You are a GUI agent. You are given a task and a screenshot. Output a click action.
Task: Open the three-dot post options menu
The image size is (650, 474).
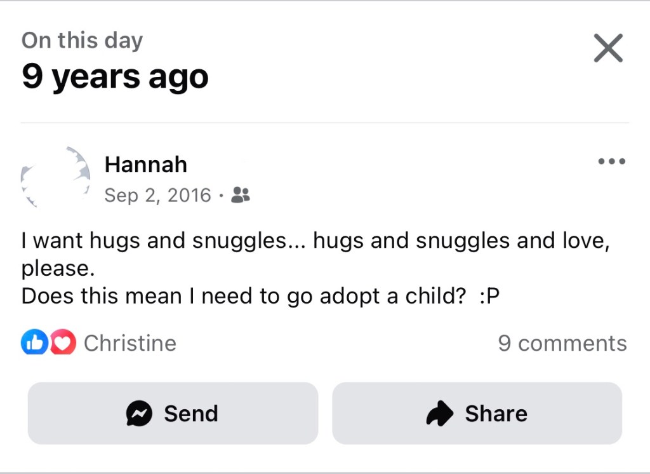click(x=612, y=161)
